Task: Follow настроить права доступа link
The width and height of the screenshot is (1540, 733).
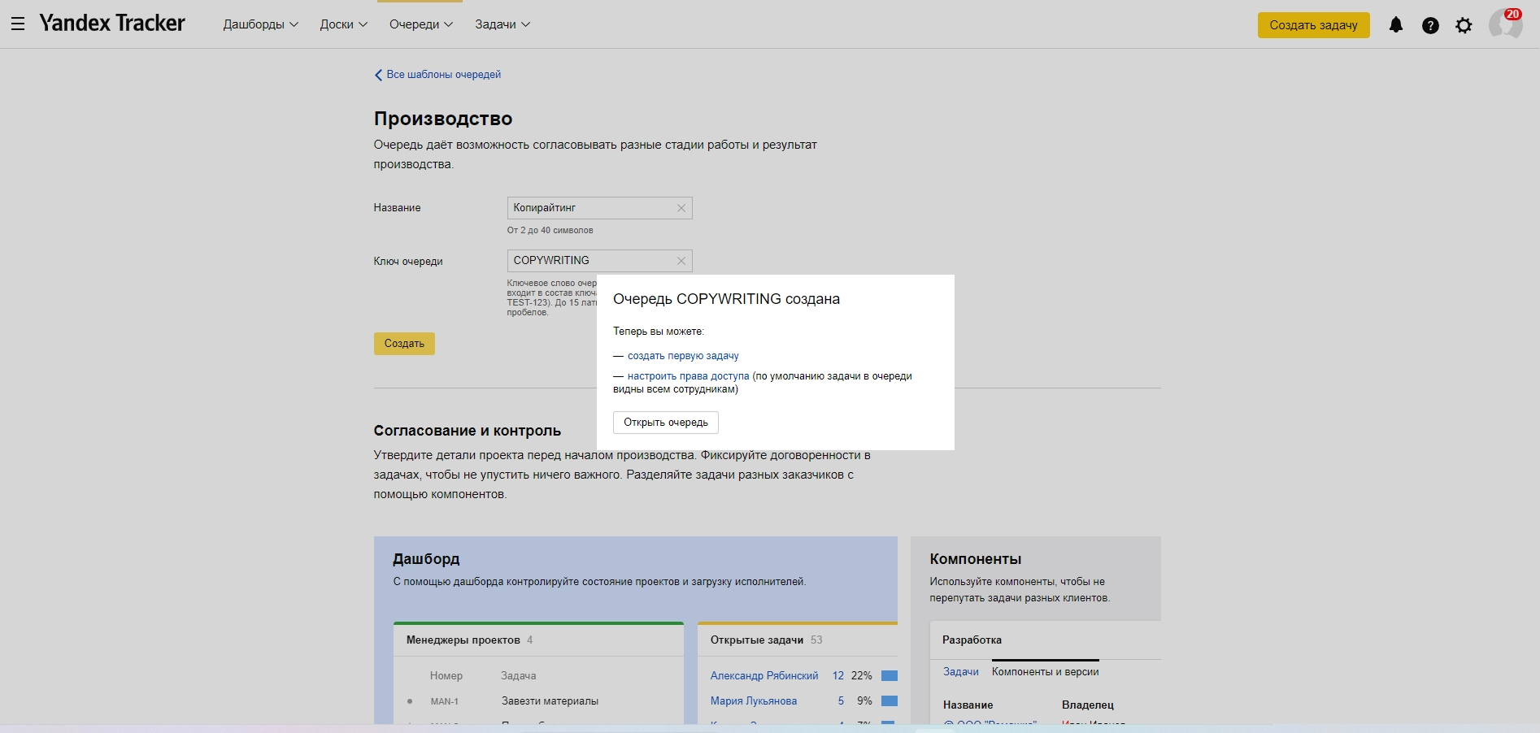Action: [x=688, y=376]
